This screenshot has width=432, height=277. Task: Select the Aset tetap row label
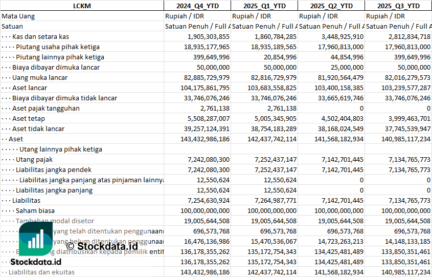(x=28, y=118)
